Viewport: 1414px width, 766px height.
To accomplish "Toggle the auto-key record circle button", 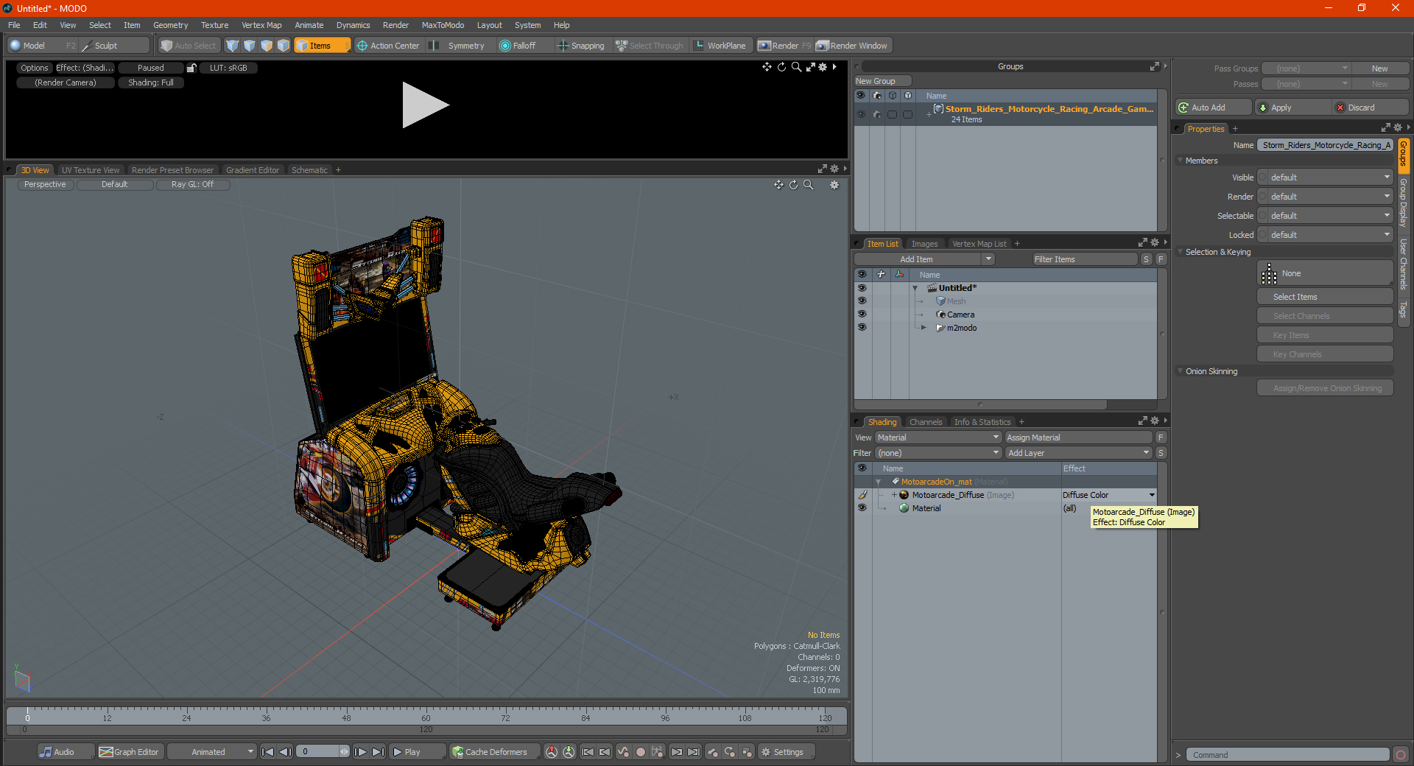I will coord(641,752).
